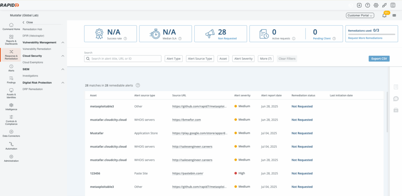Collapse the Vulnerability Management group

coord(63,42)
